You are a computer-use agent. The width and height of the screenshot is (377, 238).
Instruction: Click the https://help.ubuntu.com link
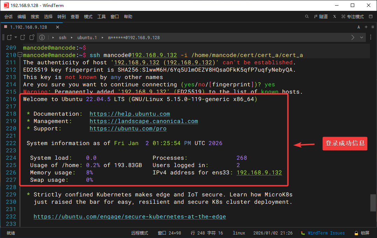[x=130, y=114]
